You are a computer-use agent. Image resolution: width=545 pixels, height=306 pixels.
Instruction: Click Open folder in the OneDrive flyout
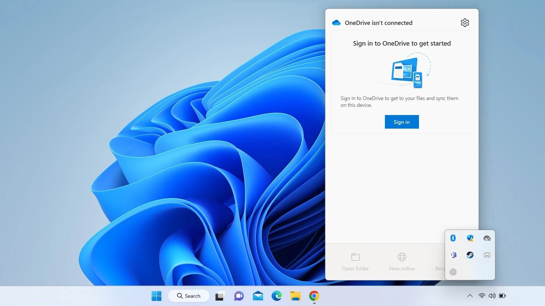355,261
